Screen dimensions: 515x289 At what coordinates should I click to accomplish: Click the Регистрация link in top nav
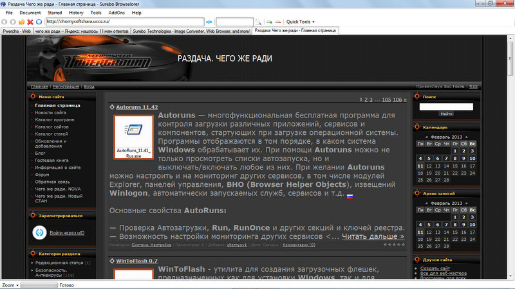tap(66, 87)
